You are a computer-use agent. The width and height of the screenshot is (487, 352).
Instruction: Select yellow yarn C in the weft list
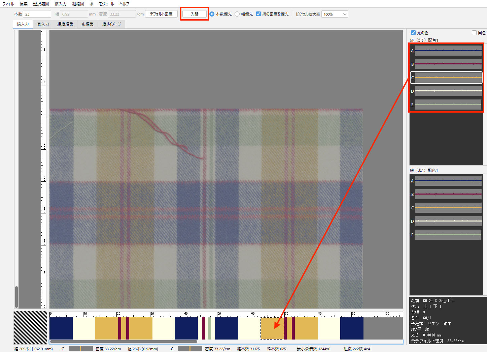tap(448, 208)
